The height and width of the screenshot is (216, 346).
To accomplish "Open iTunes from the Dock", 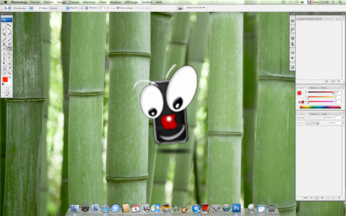I will tap(155, 208).
